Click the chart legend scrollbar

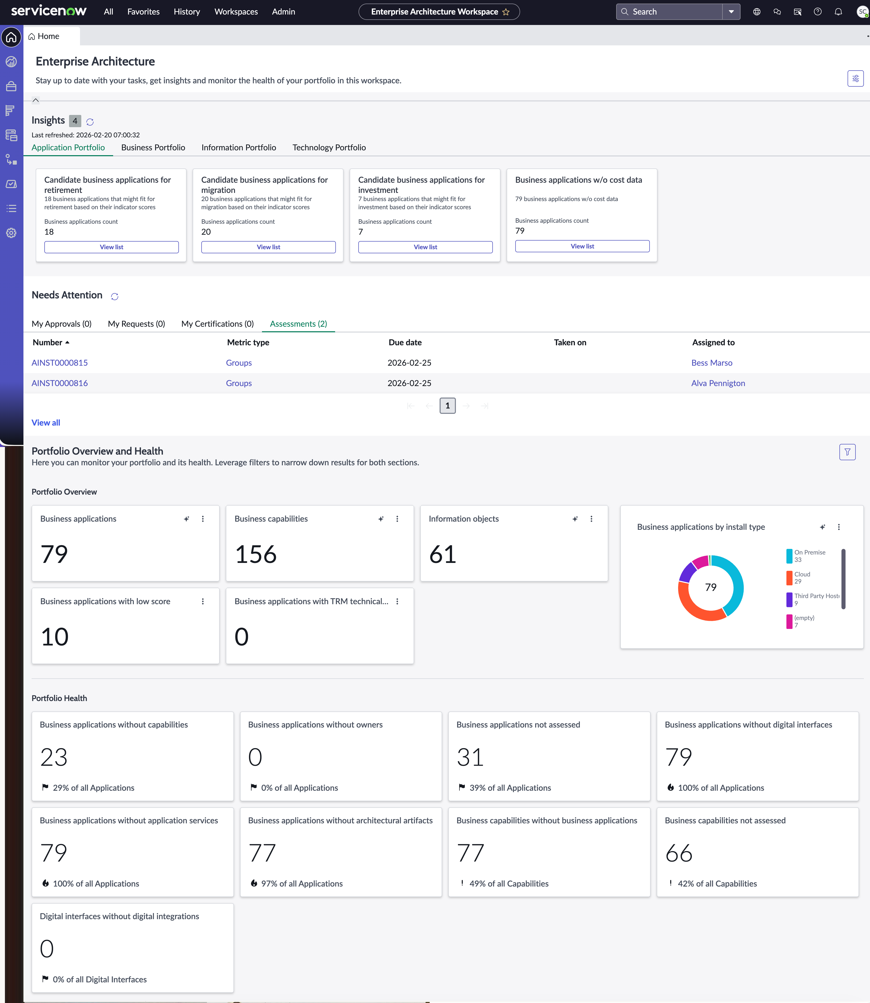[x=843, y=579]
